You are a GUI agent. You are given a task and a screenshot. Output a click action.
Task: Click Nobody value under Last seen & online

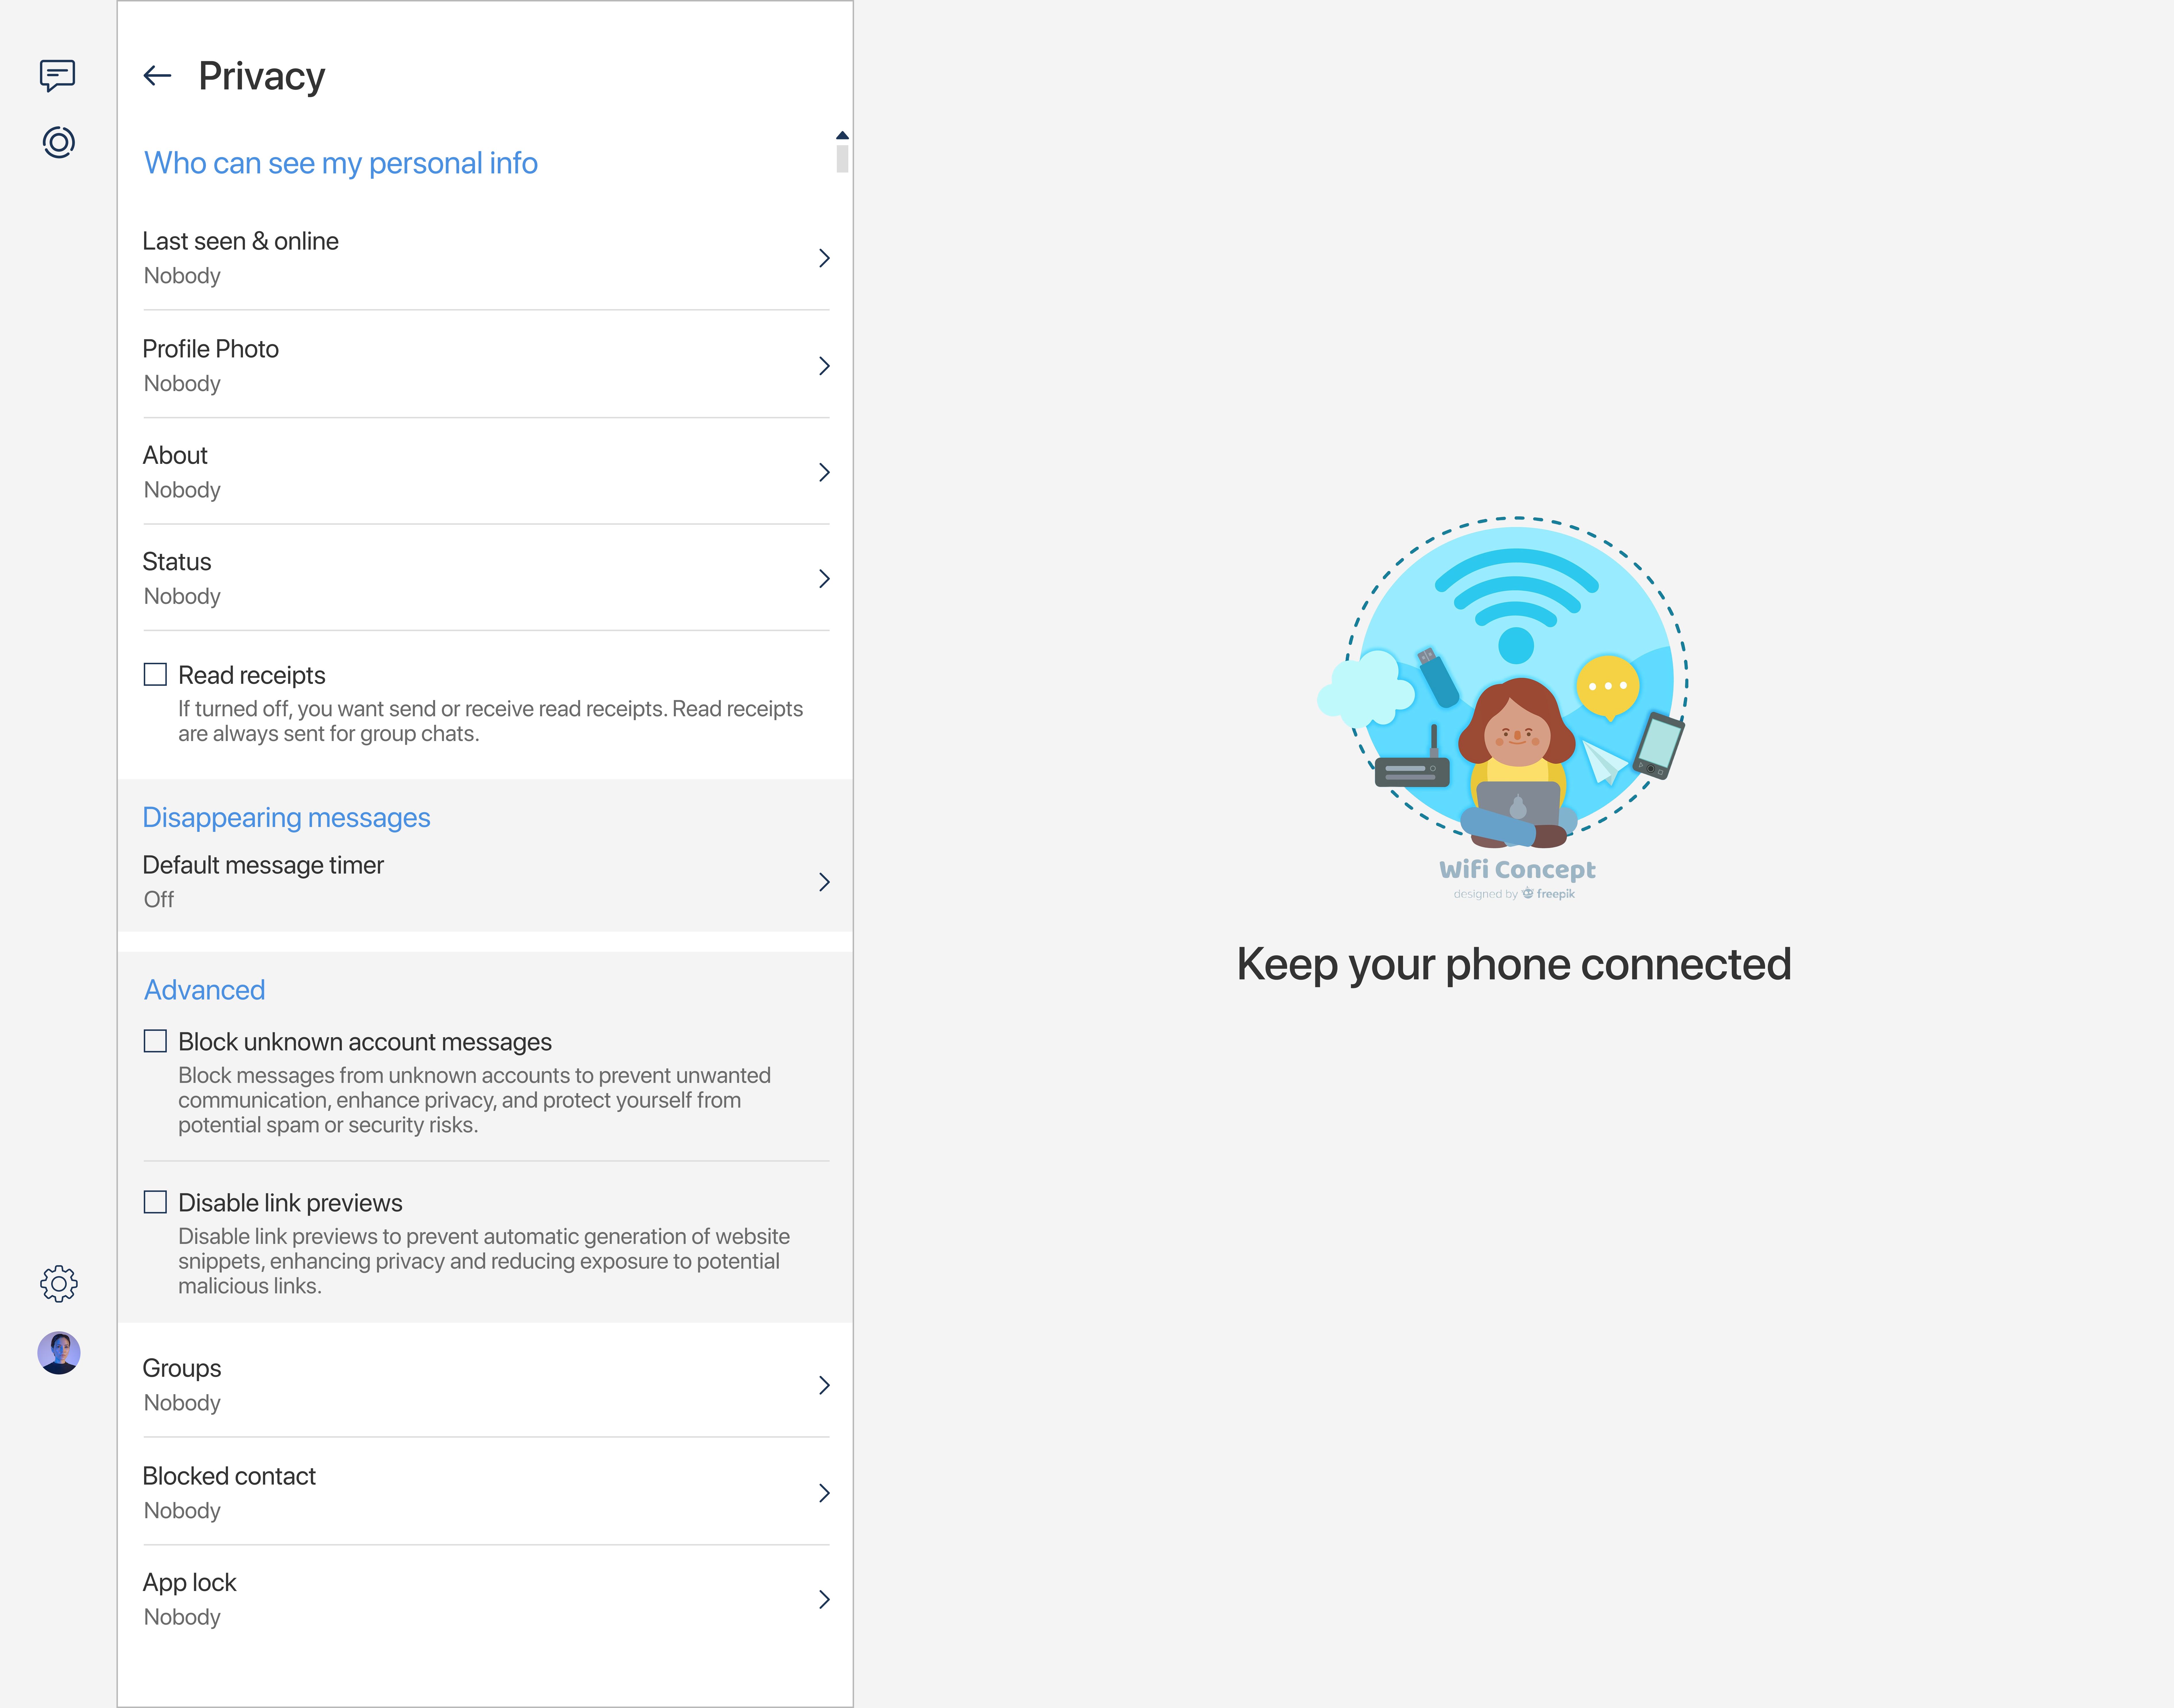tap(182, 276)
